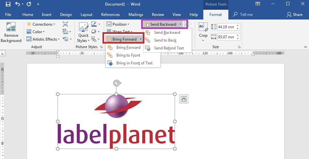This screenshot has width=309, height=159.
Task: Switch to the Review tab
Action: (x=158, y=15)
